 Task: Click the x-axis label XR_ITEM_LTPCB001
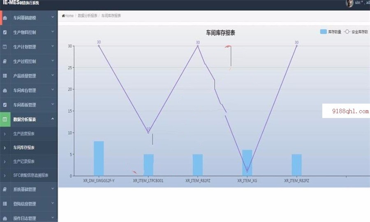click(x=148, y=181)
